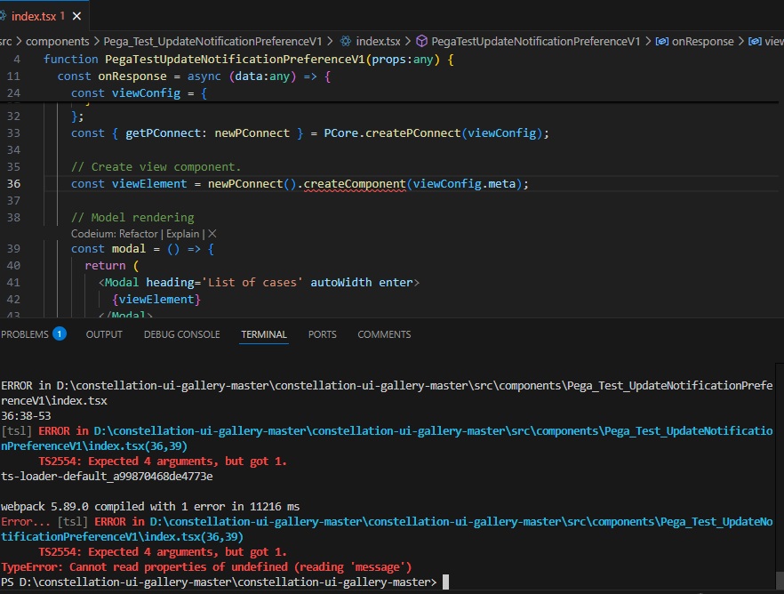This screenshot has width=784, height=594.
Task: Switch to the PORTS tab
Action: (322, 334)
